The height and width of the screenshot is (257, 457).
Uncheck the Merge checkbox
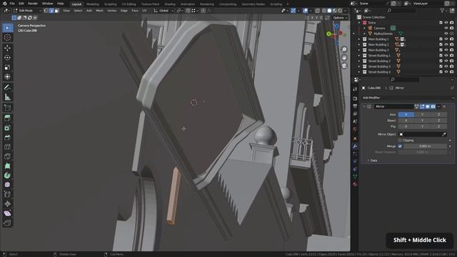(400, 146)
